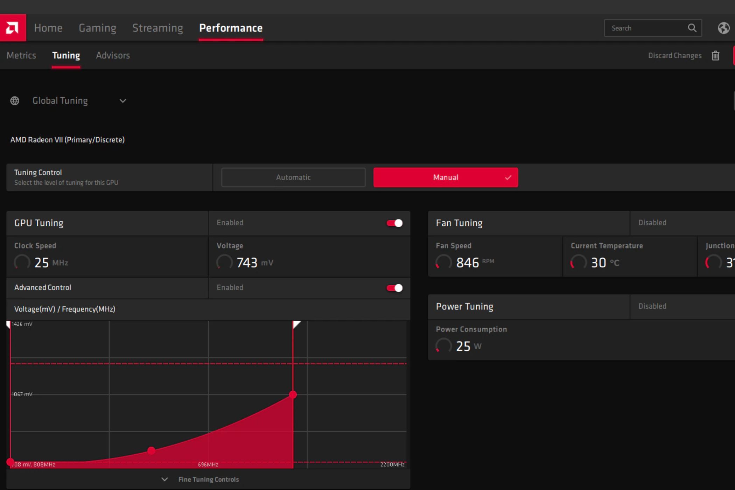The image size is (735, 490).
Task: Click the top curve point at 1067 mV
Action: point(293,395)
